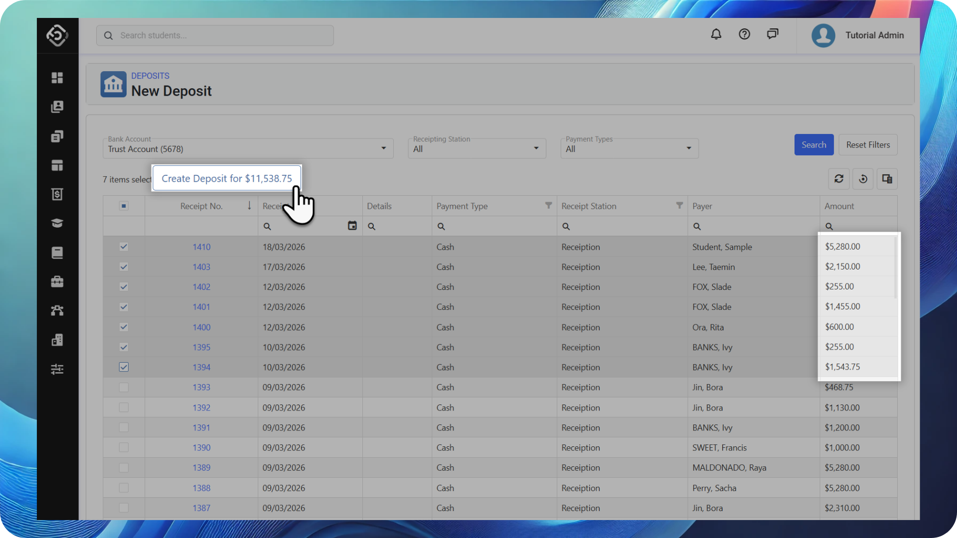Sort by the Receipt No. column header
Viewport: 957px width, 538px height.
pyautogui.click(x=201, y=206)
